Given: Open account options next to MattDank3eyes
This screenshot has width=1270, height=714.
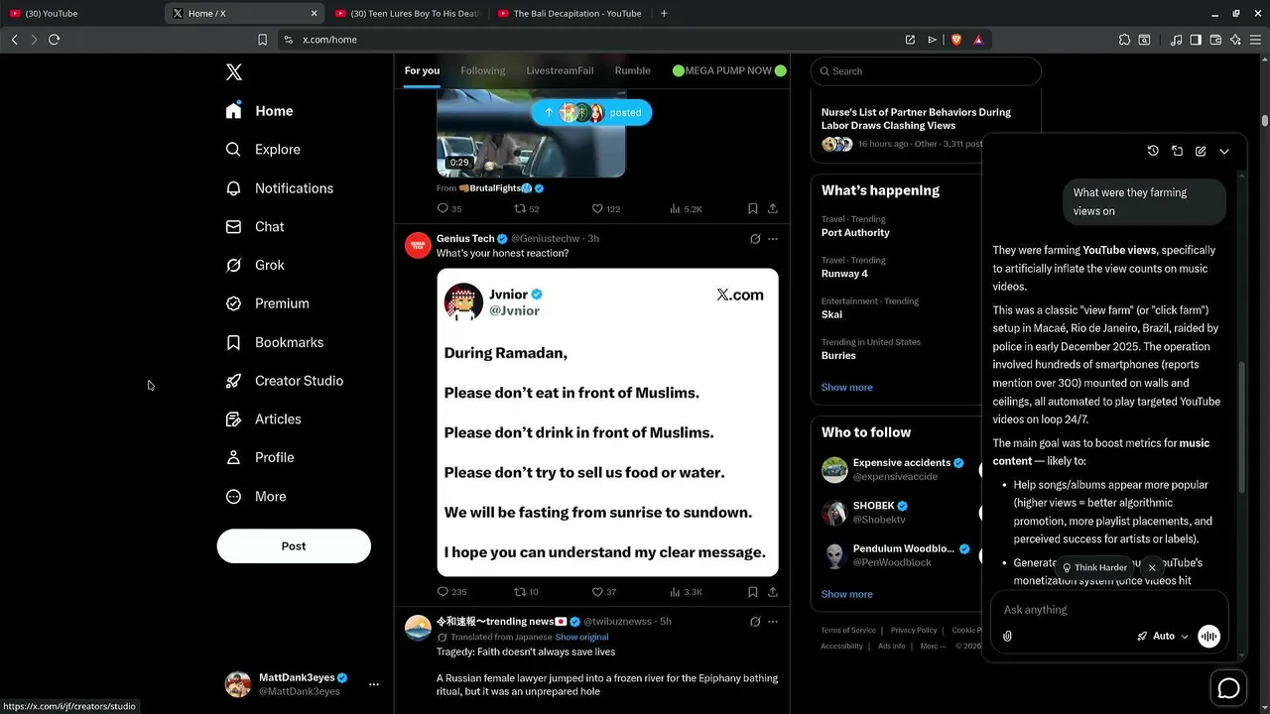Looking at the screenshot, I should [x=374, y=684].
